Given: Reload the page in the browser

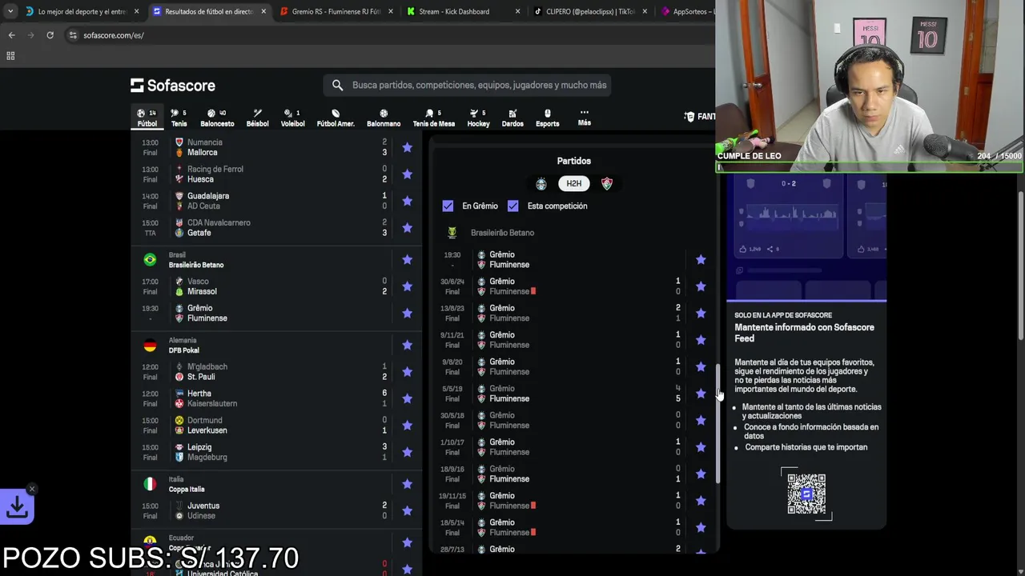Looking at the screenshot, I should pyautogui.click(x=50, y=35).
